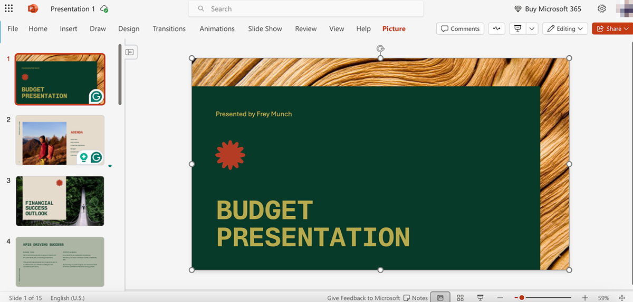This screenshot has width=633, height=302.
Task: Switch to the Insert tab
Action: pos(69,29)
